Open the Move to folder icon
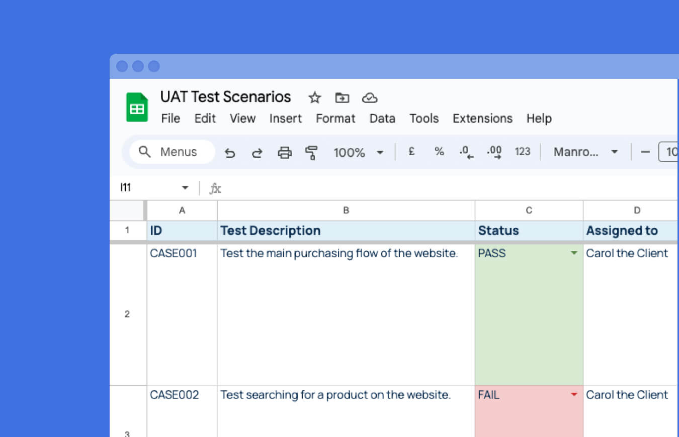Viewport: 679px width, 437px height. pyautogui.click(x=342, y=98)
